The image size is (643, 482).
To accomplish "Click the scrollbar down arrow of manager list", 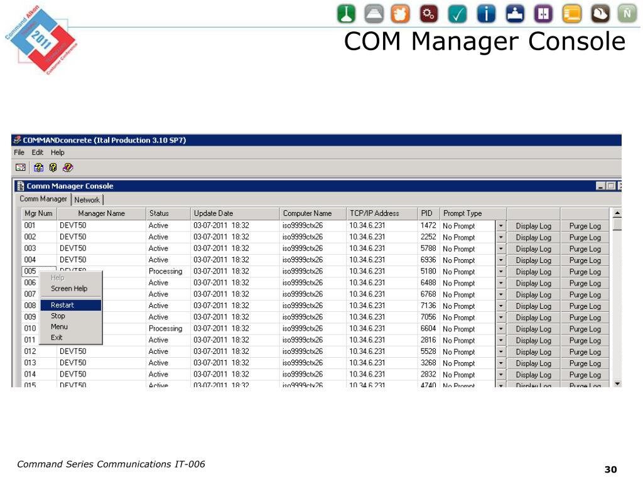I will (x=617, y=383).
